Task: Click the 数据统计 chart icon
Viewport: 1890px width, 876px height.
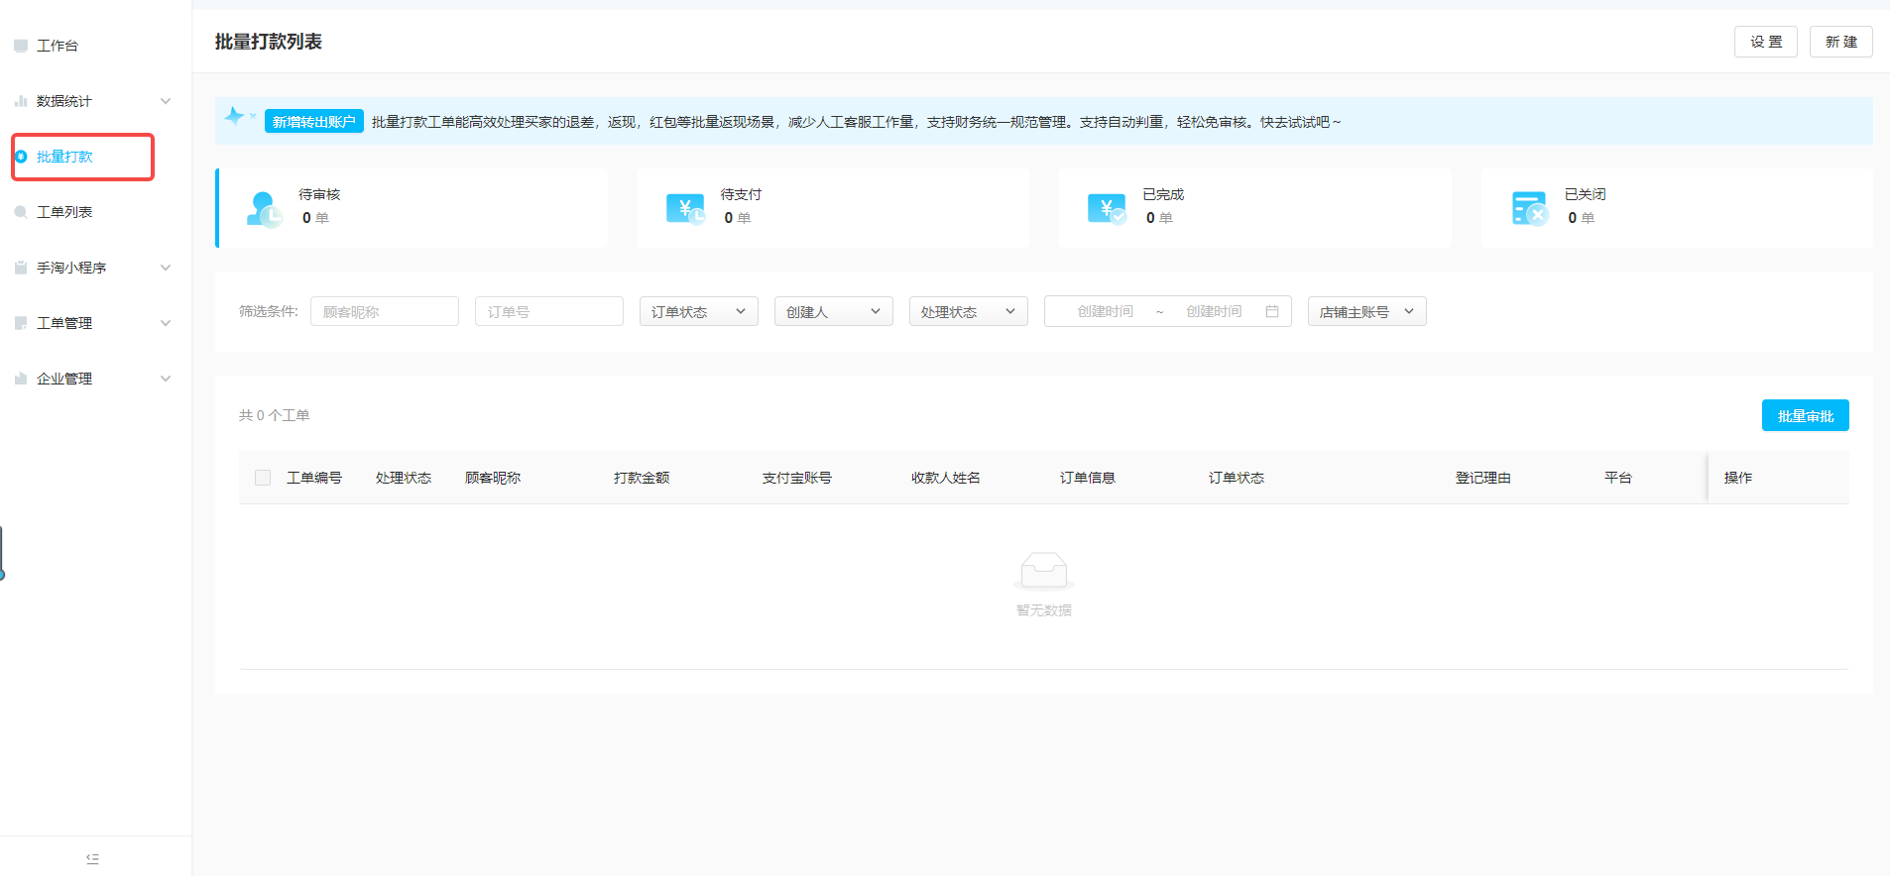Action: 21,101
